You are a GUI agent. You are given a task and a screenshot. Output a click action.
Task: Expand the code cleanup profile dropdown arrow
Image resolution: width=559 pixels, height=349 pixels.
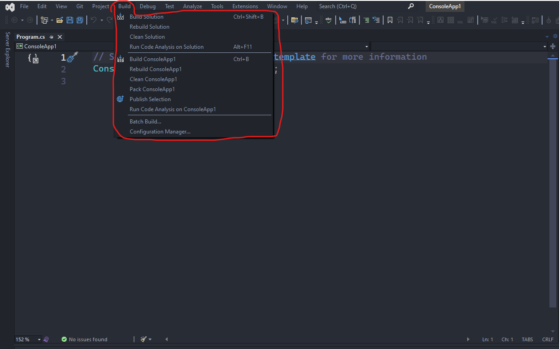(150, 339)
